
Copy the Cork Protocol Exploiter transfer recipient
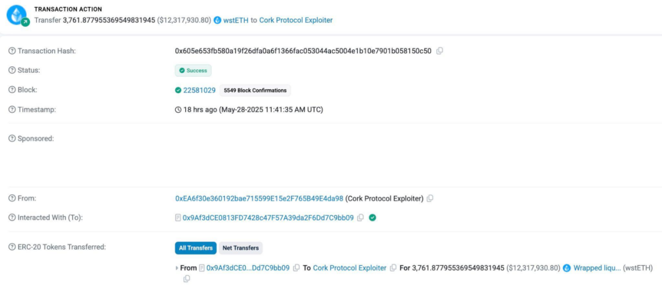393,268
